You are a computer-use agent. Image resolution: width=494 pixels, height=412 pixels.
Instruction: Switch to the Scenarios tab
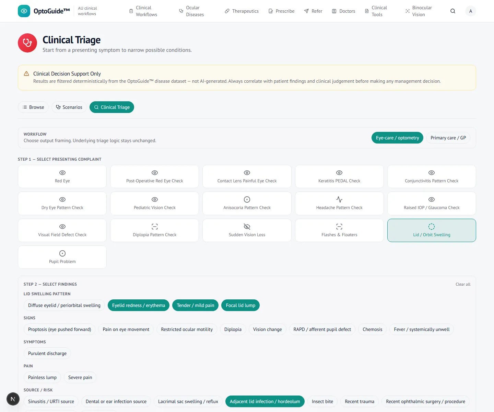[x=69, y=107]
